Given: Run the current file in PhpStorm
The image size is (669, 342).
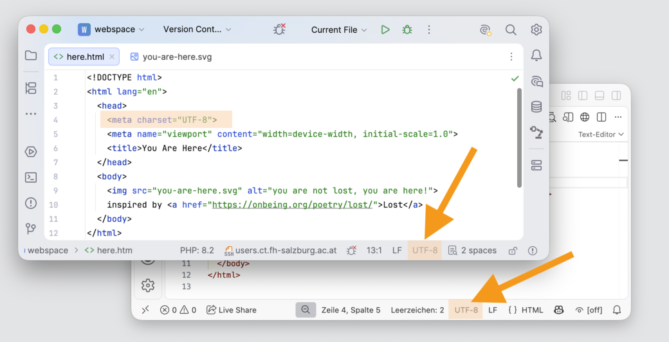Looking at the screenshot, I should (x=385, y=30).
